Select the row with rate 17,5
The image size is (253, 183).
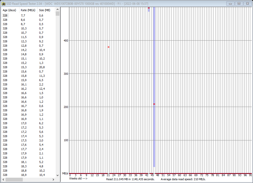click(x=28, y=140)
